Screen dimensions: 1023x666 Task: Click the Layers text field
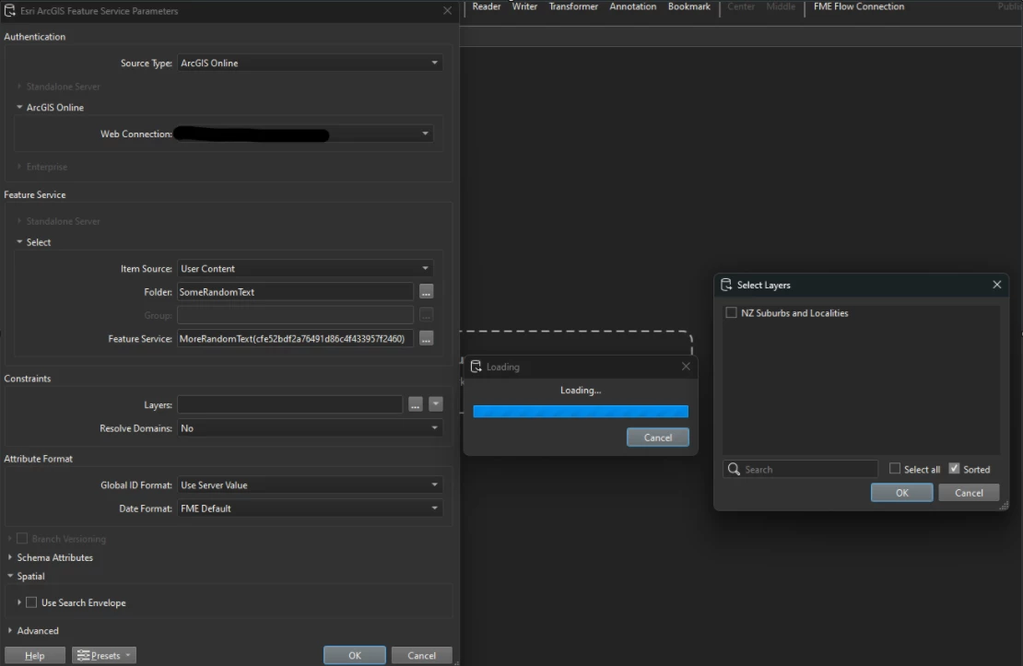tap(289, 404)
